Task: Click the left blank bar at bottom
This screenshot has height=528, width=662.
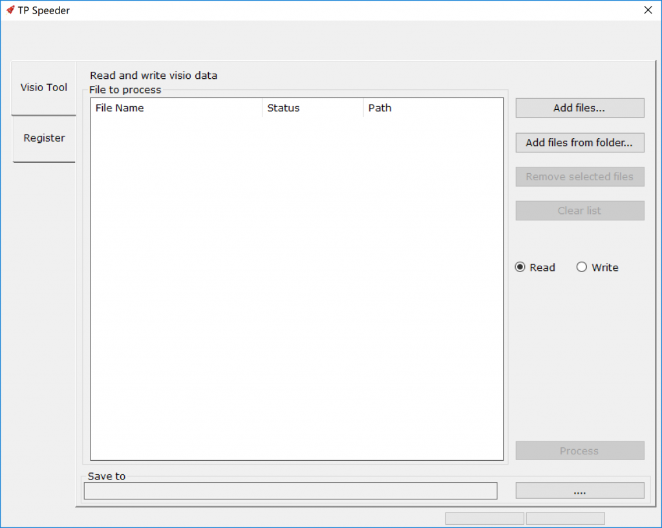Action: coord(484,518)
